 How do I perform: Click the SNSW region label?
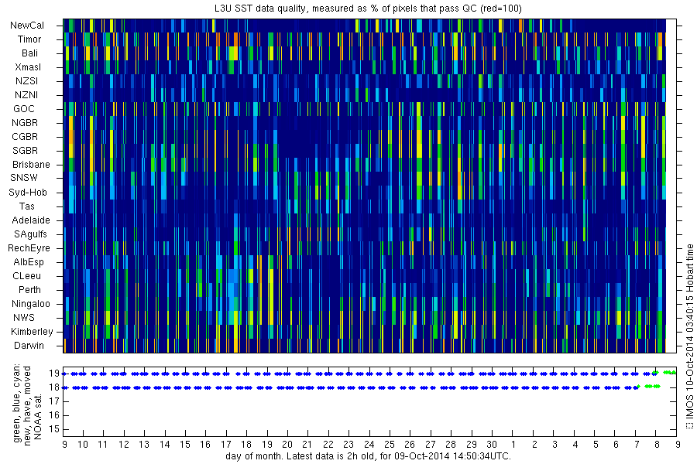tap(24, 178)
